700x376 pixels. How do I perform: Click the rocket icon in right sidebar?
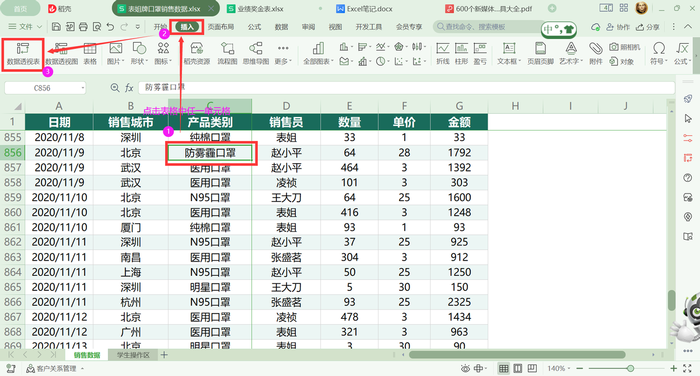688,99
